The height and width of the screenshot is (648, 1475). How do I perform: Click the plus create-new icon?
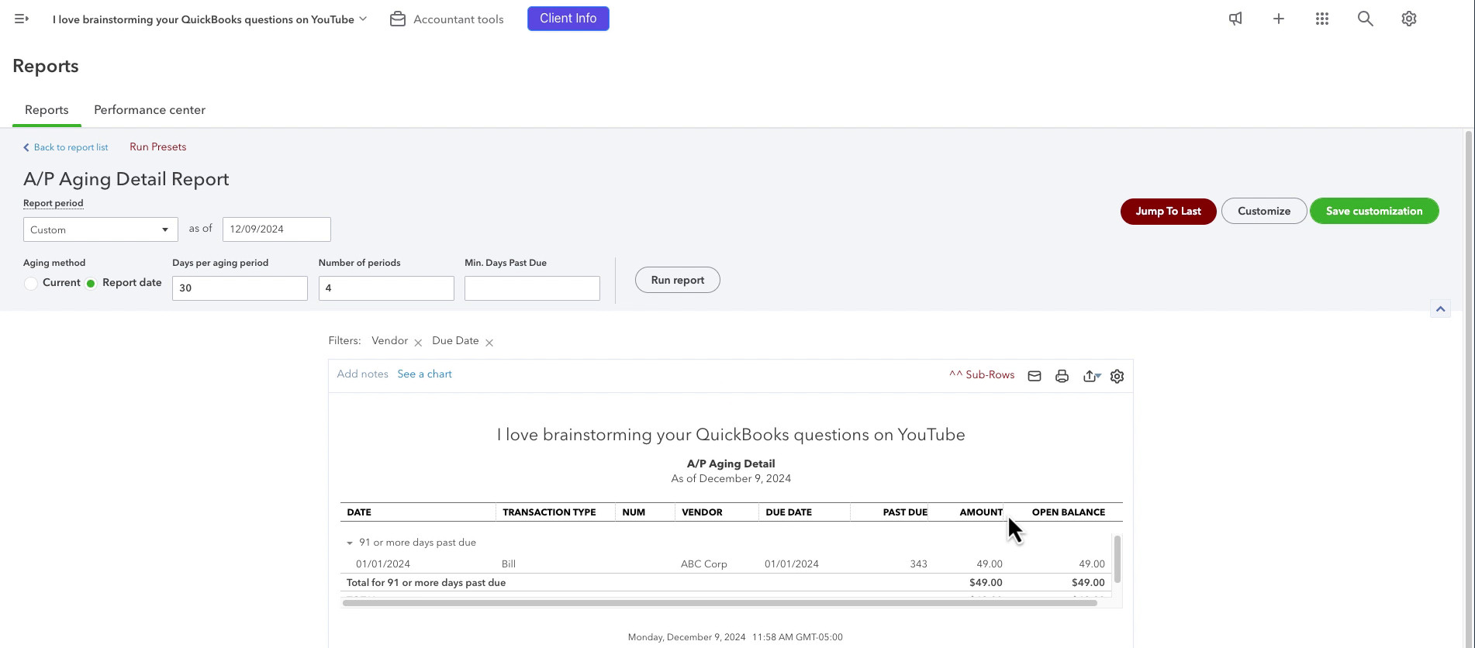pos(1279,19)
